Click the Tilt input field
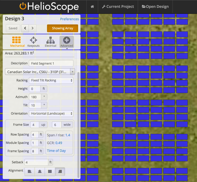Viewport: 197px width, 182px height. tap(35, 105)
